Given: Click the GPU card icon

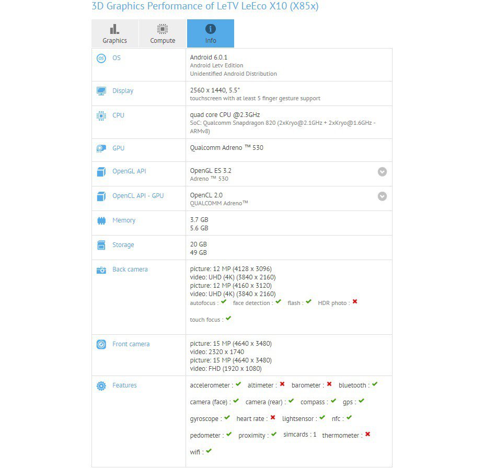Looking at the screenshot, I should click(101, 148).
